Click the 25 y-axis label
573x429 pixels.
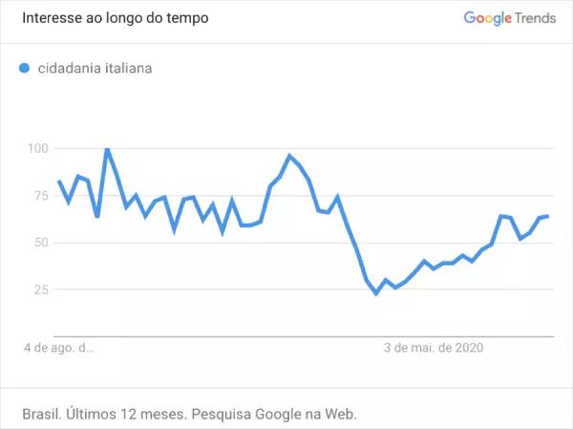41,290
